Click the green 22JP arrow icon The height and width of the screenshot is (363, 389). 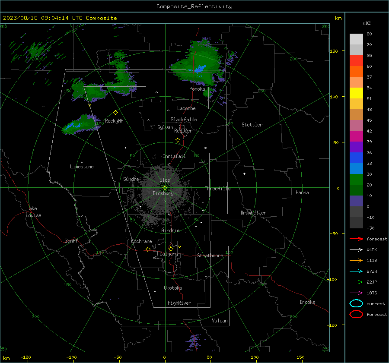pyautogui.click(x=356, y=282)
